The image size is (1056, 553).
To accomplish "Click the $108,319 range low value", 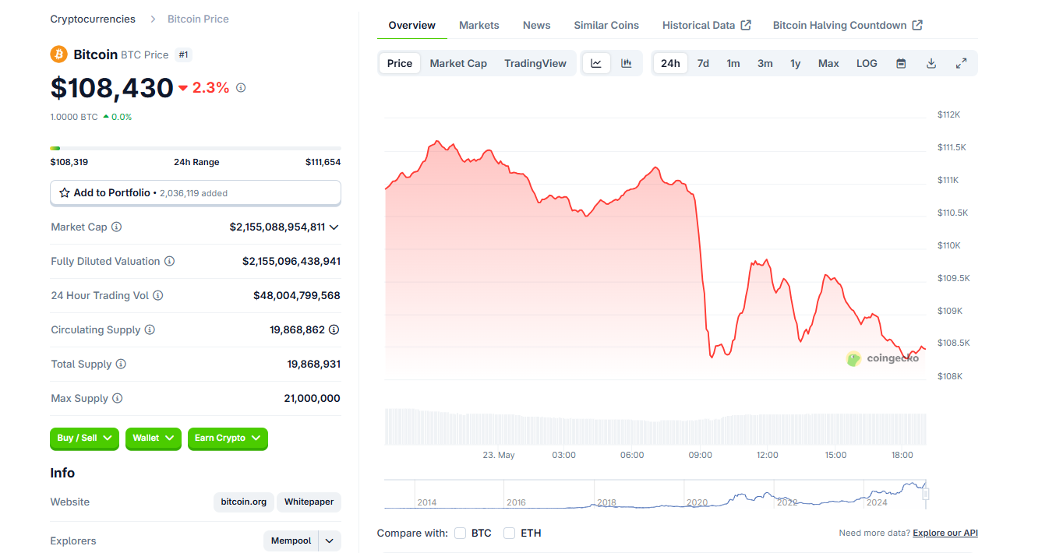I will 69,162.
